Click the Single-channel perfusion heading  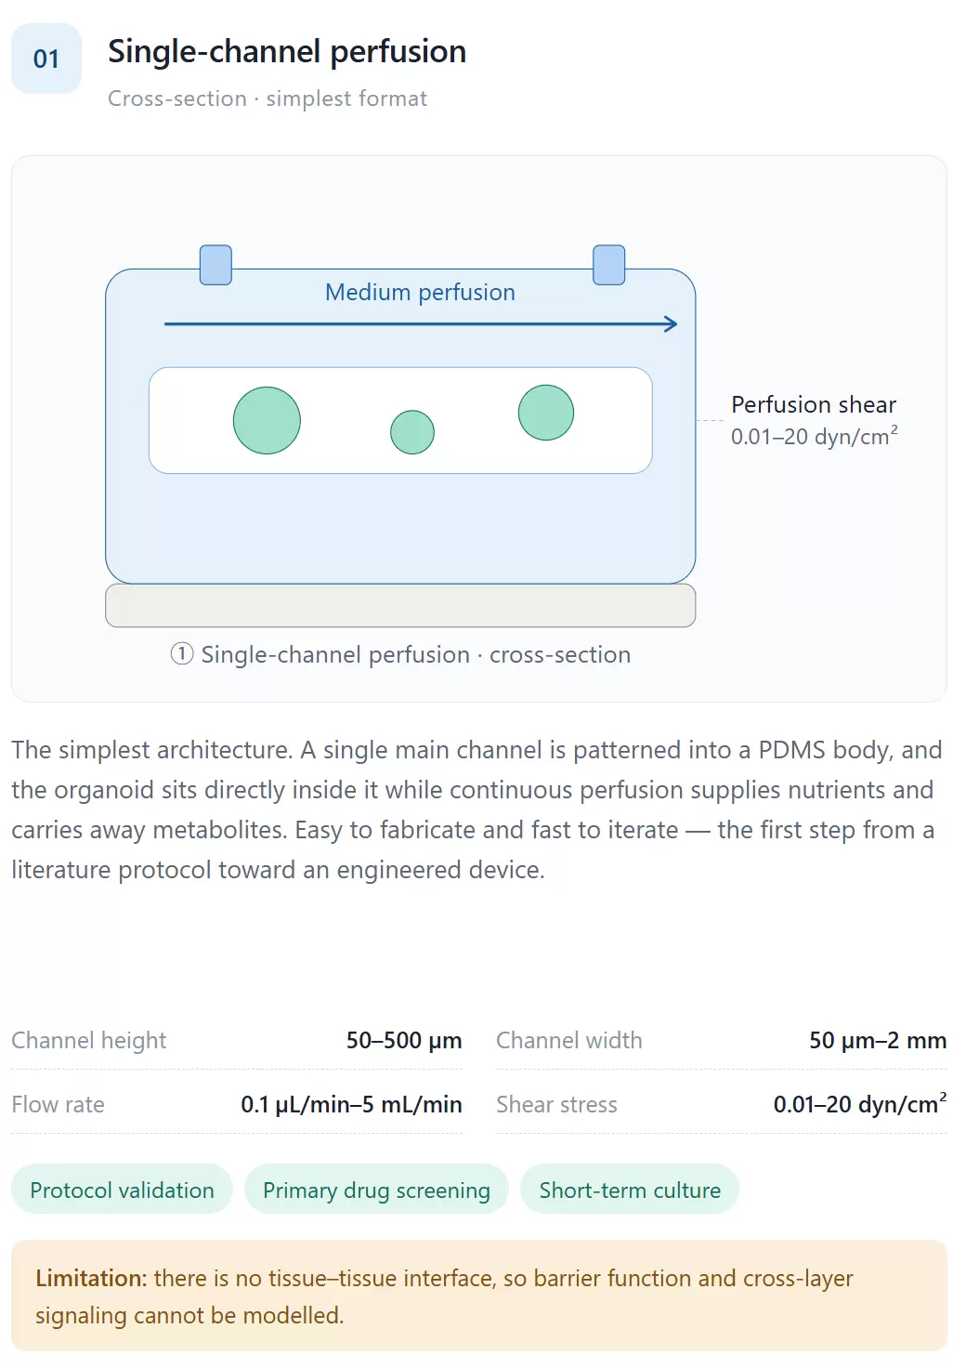point(287,51)
